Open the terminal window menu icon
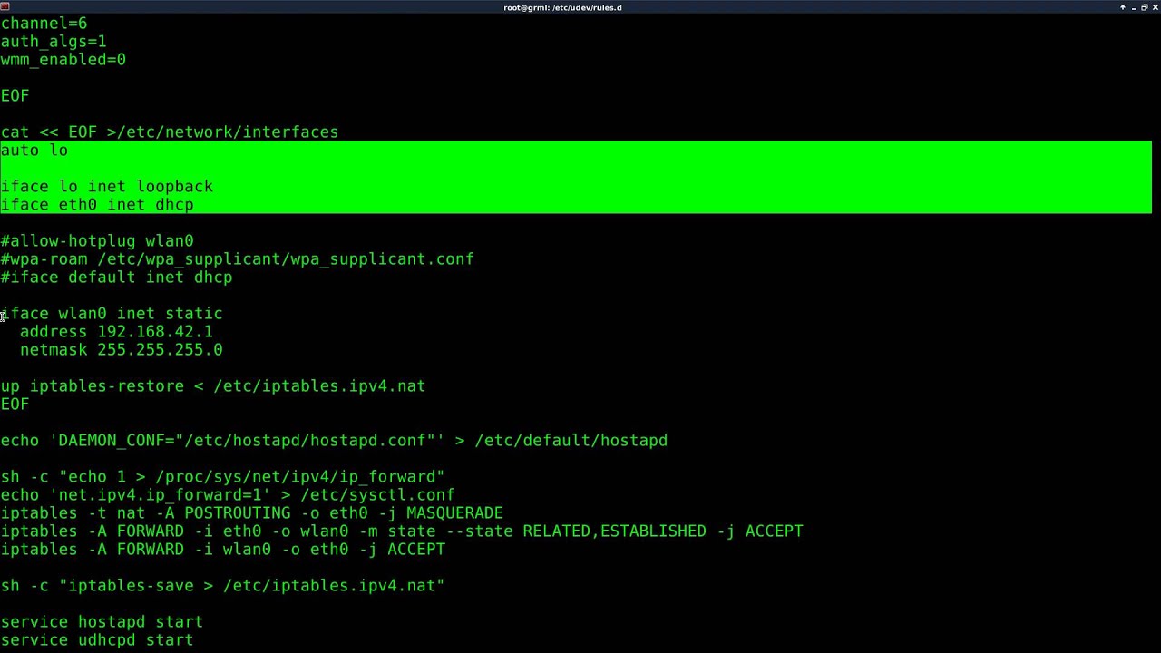 tap(5, 6)
